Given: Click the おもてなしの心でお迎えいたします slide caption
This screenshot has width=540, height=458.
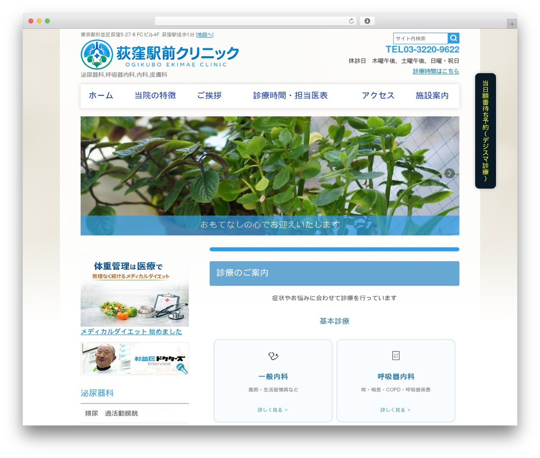Looking at the screenshot, I should click(x=270, y=225).
